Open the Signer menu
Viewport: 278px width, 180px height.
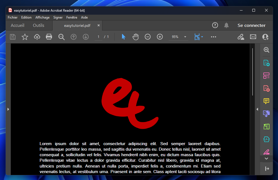pyautogui.click(x=58, y=17)
